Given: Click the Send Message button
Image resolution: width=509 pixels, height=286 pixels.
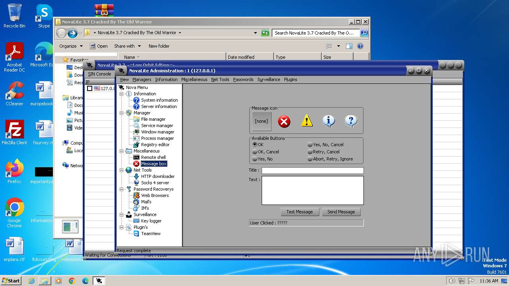Looking at the screenshot, I should (x=341, y=212).
